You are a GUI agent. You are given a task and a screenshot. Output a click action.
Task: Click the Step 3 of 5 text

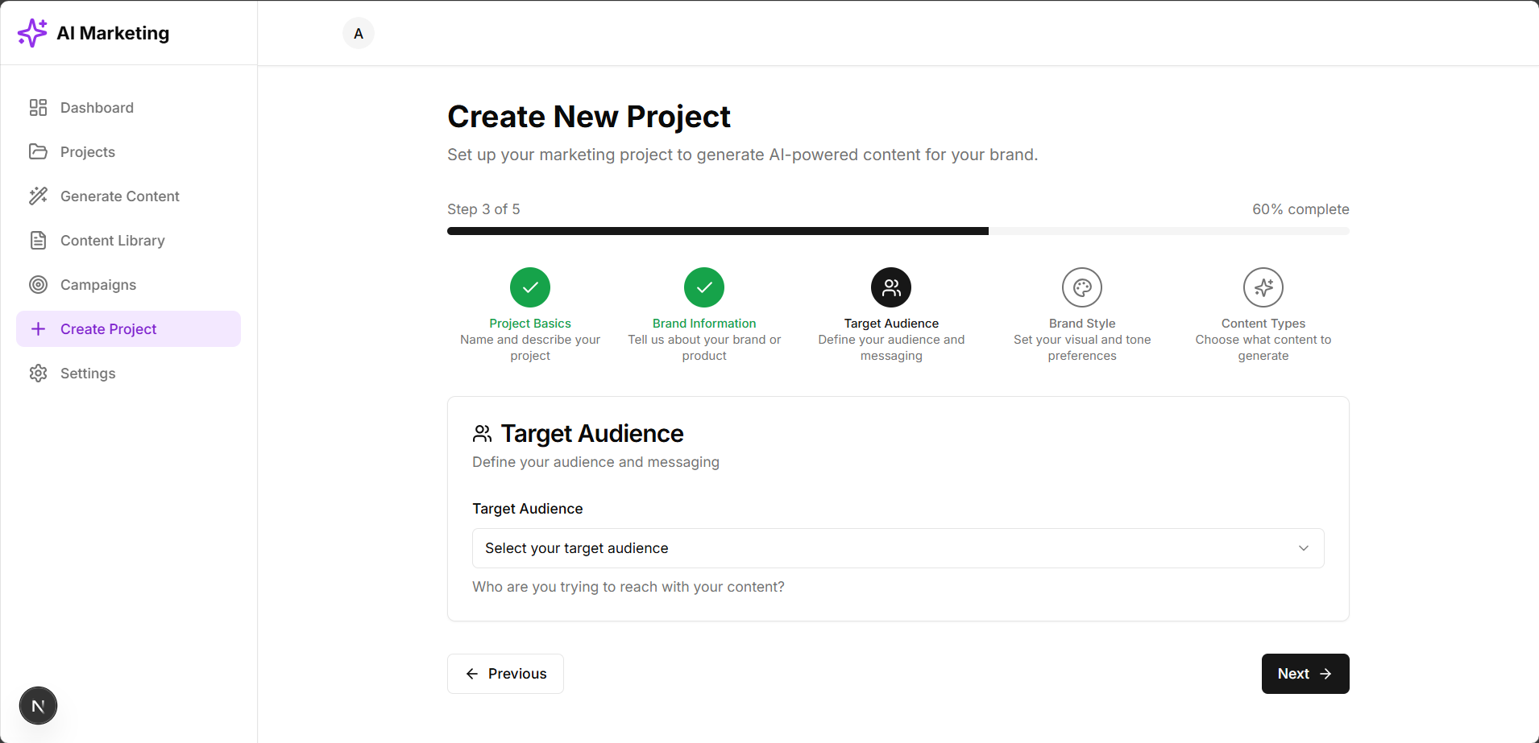[x=483, y=209]
